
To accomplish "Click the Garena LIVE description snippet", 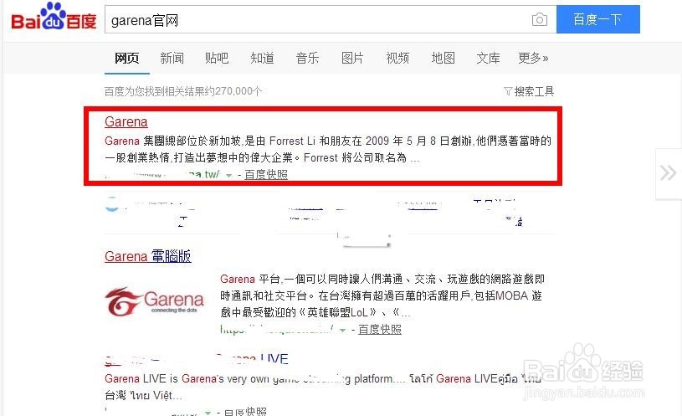I will pos(323,387).
